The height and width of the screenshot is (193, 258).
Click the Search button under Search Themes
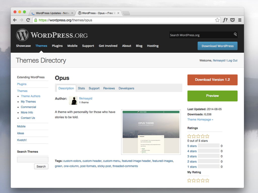click(41, 166)
